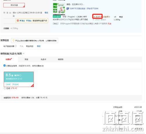This screenshot has width=146, height=134.
Task: Click 修改 next to the delivery time
Action: [46, 13]
